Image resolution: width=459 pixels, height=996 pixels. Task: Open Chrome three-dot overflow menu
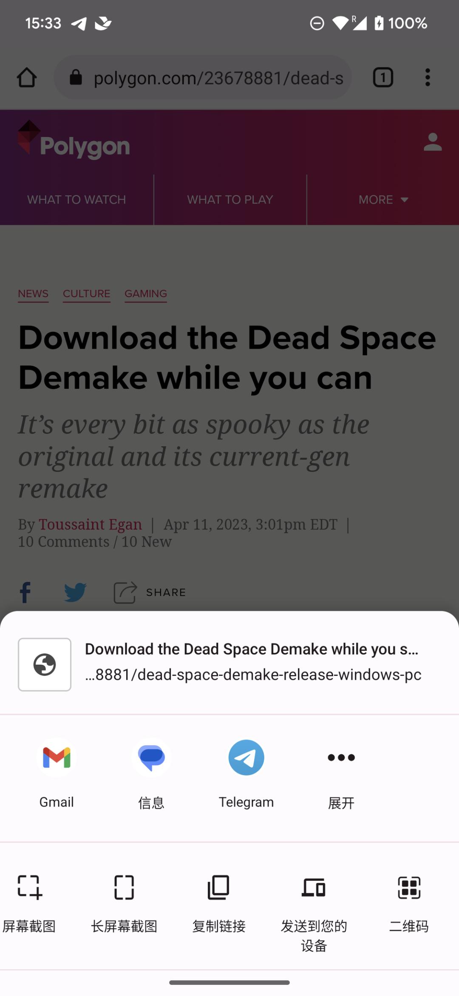428,77
